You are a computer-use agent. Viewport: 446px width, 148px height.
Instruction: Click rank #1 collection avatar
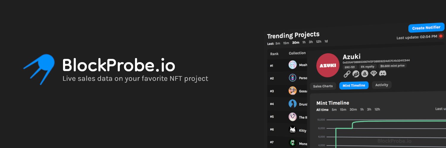293,65
